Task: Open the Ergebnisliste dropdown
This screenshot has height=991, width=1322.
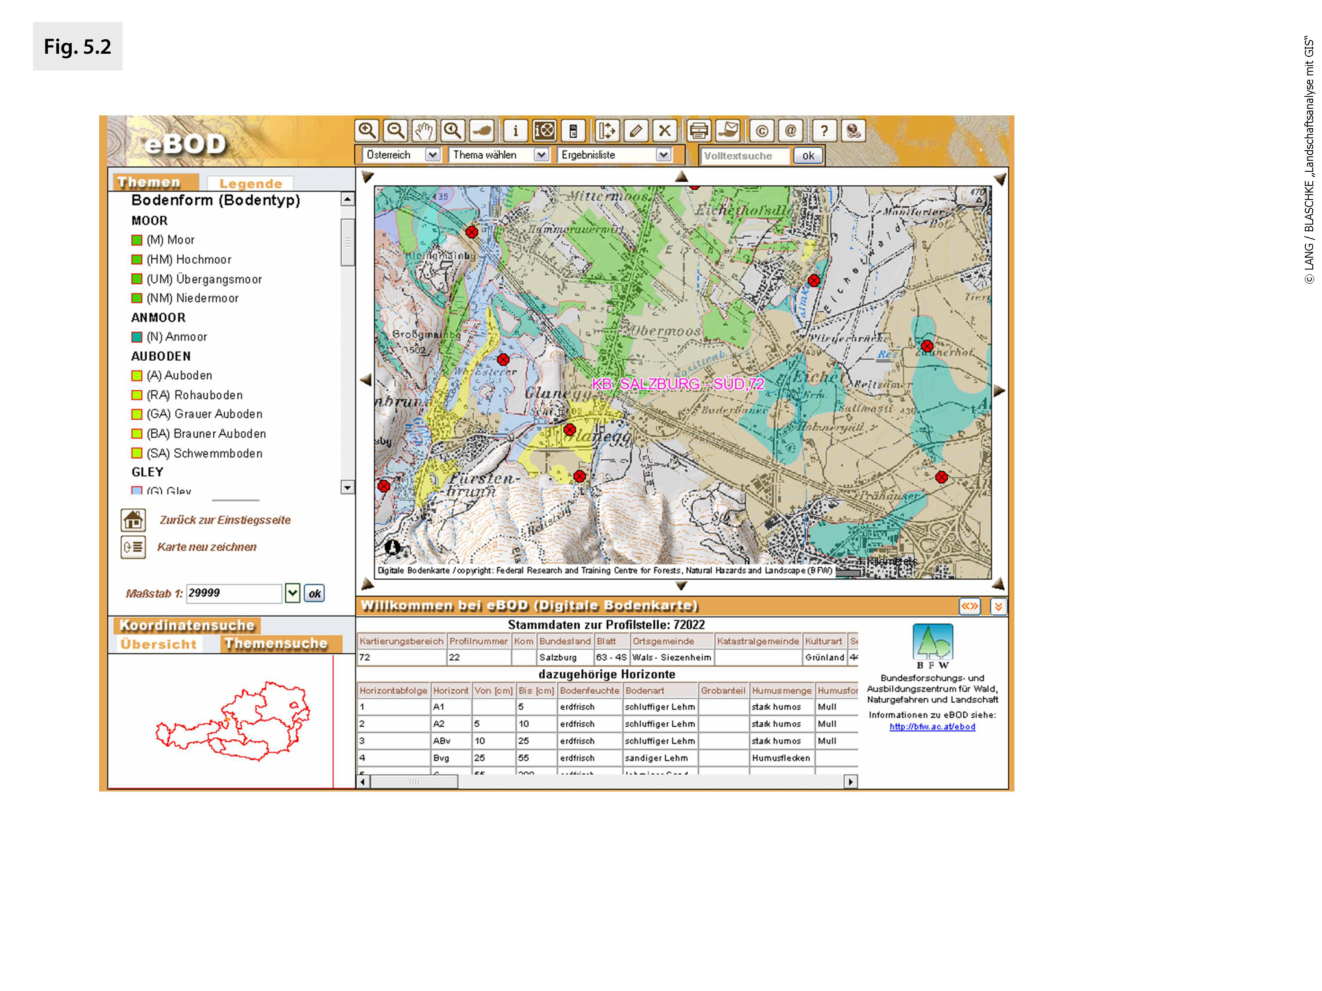Action: click(663, 155)
